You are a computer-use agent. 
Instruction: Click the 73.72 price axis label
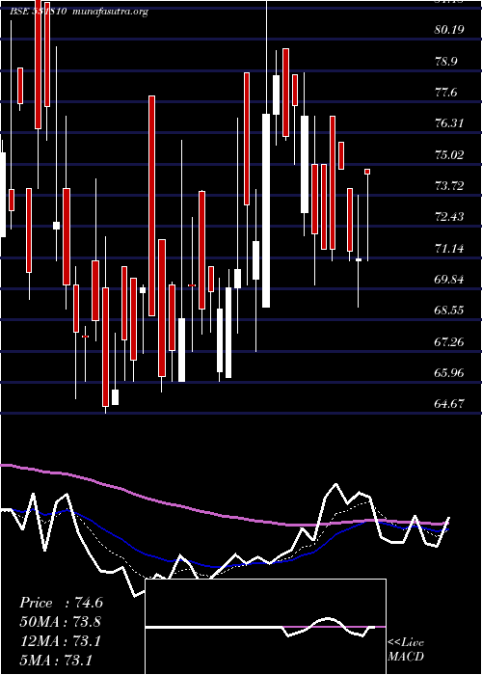pos(450,185)
